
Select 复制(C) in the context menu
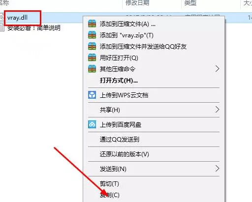(110, 195)
